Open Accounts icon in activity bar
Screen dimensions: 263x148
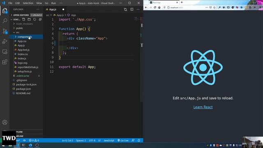pyautogui.click(x=5, y=122)
